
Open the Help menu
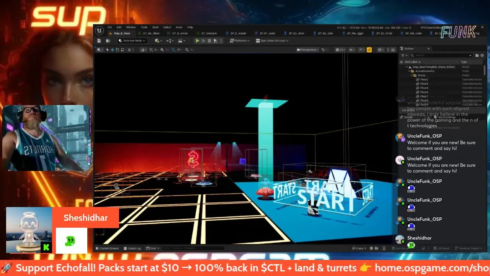tap(190, 27)
